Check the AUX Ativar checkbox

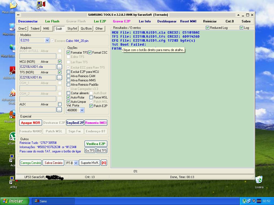[60, 104]
